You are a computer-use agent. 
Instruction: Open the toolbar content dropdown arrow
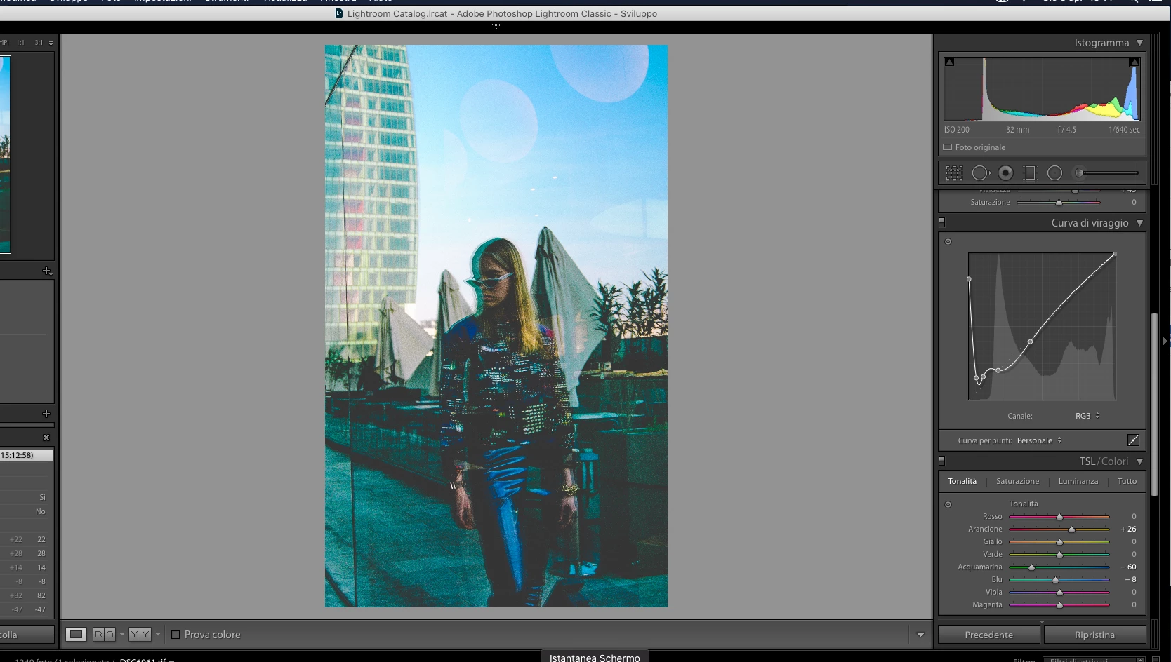pos(920,635)
